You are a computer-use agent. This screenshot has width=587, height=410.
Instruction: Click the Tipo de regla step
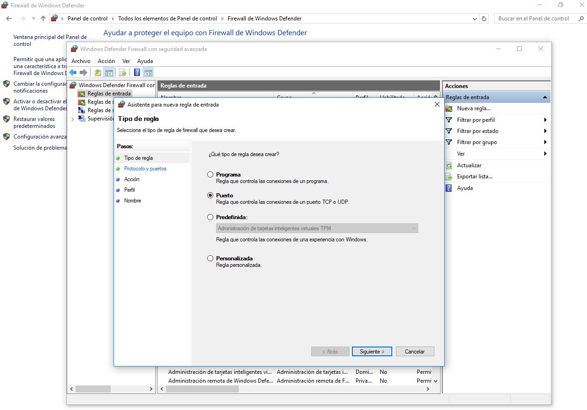[x=138, y=158]
